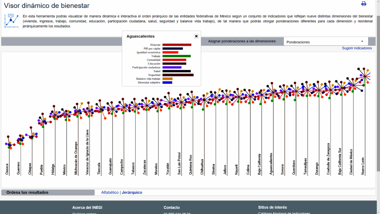
Task: Click the Acerca del INEGI footer heading
Action: 87,207
